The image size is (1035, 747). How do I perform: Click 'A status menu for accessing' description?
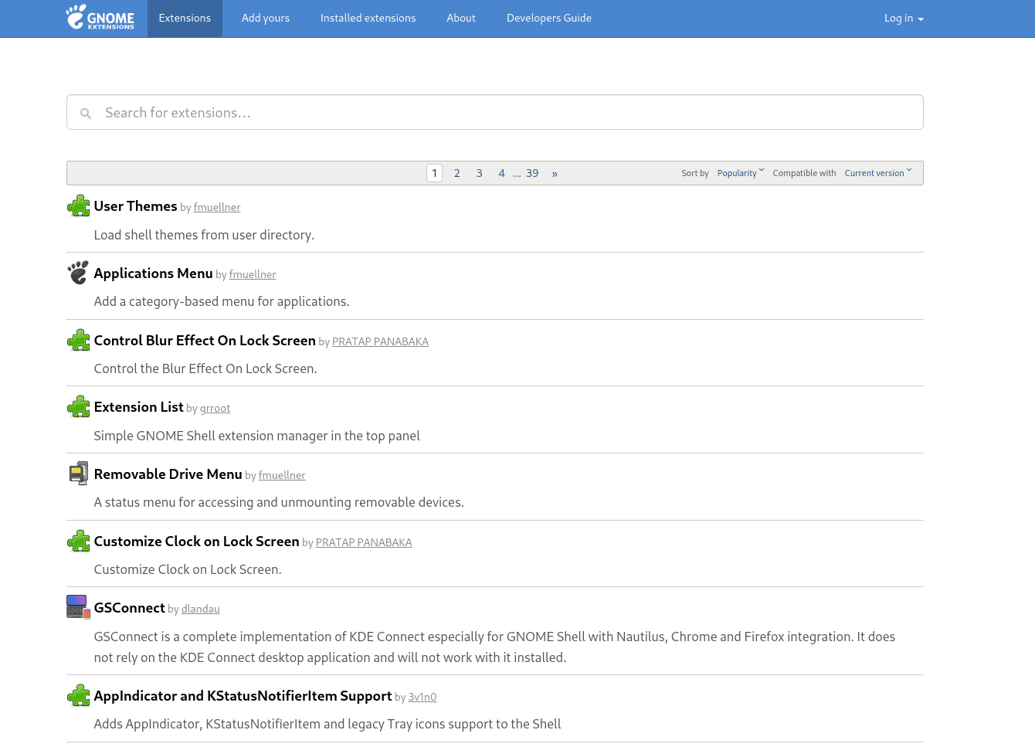[x=279, y=502]
